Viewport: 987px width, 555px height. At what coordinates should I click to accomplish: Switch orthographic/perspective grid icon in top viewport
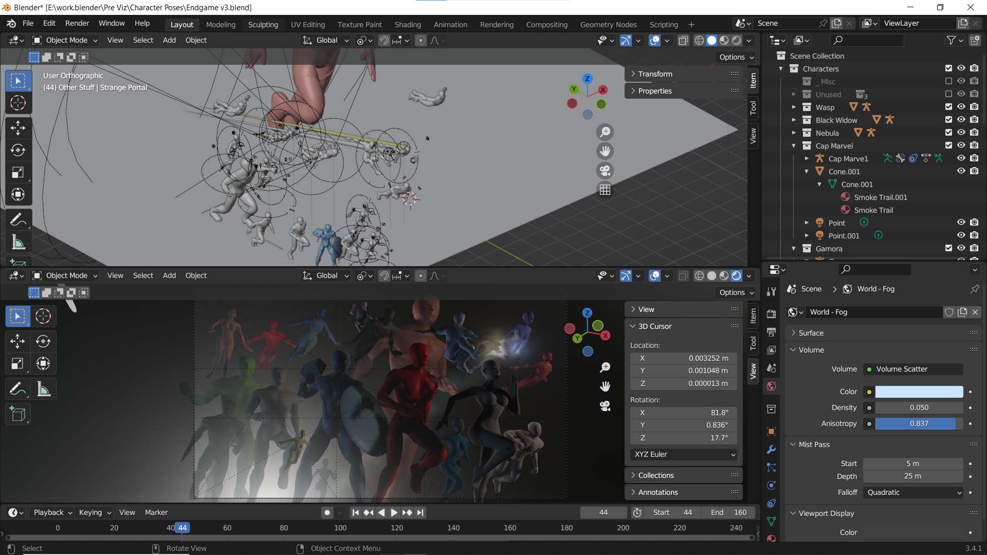605,190
